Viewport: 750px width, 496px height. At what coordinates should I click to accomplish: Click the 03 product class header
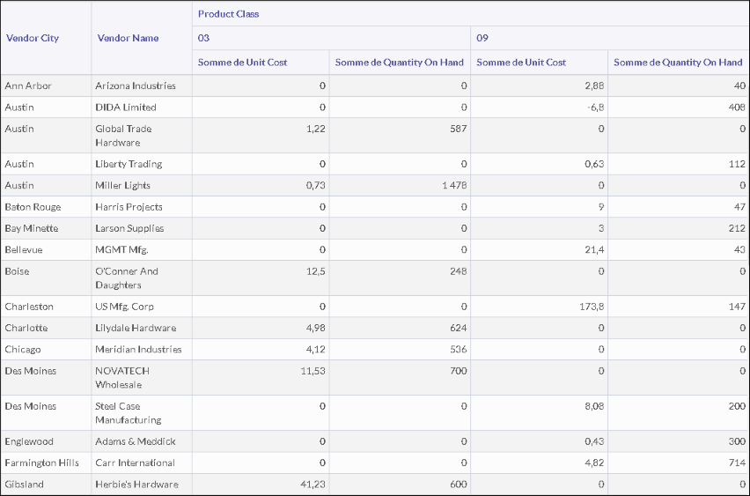pyautogui.click(x=203, y=38)
